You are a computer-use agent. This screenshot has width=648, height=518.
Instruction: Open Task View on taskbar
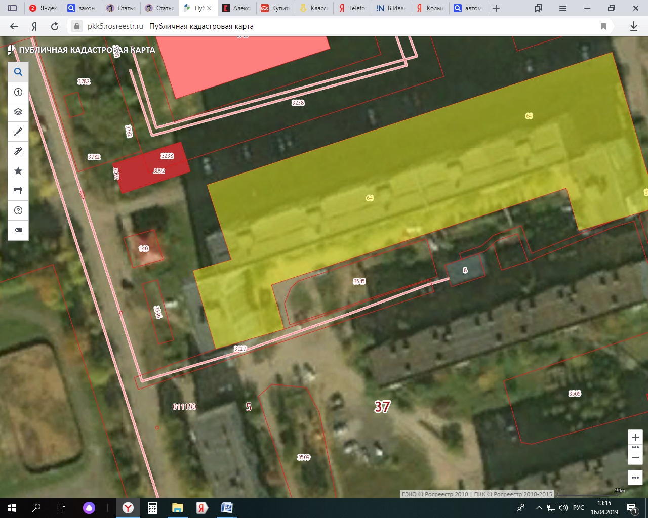pos(61,508)
